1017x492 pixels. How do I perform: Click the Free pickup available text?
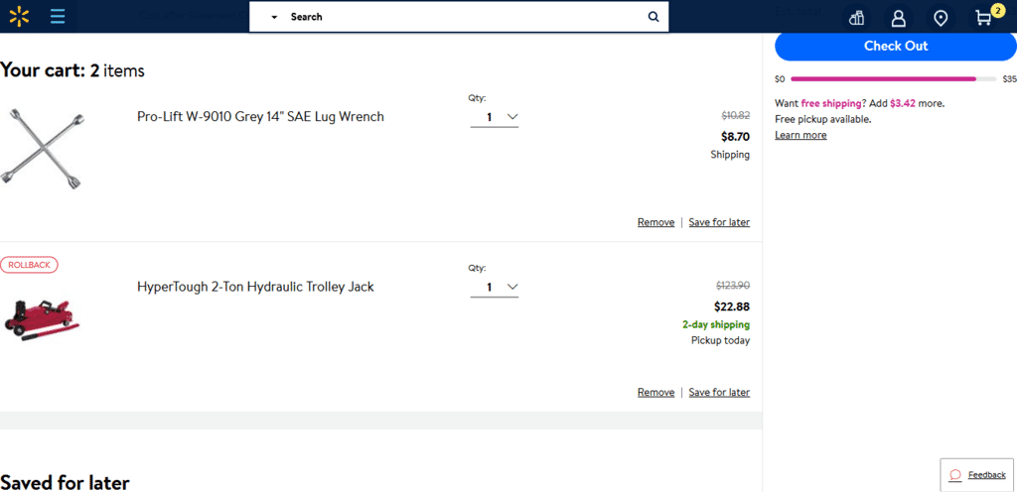(x=823, y=119)
